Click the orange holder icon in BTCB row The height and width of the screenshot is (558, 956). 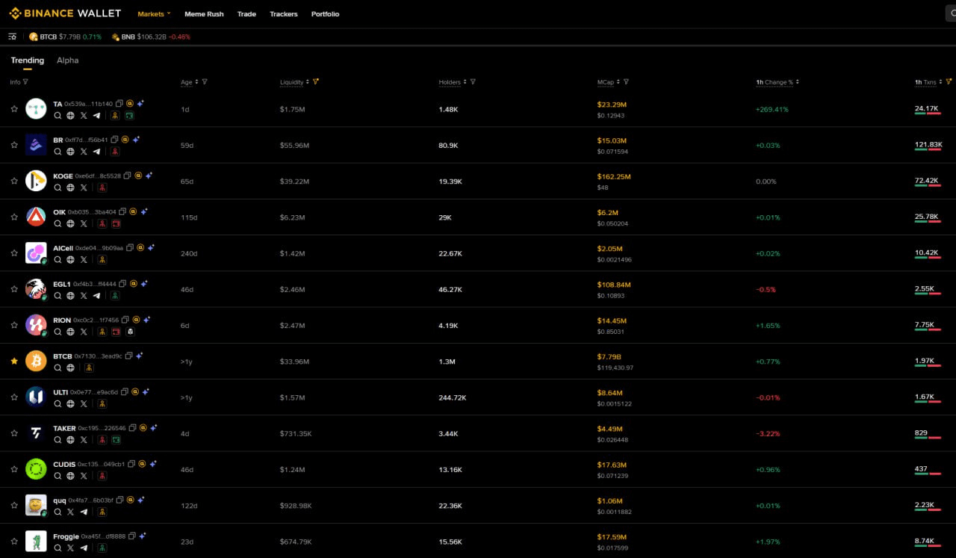89,368
